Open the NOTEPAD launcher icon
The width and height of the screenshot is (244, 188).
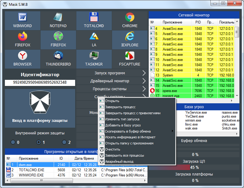58,20
